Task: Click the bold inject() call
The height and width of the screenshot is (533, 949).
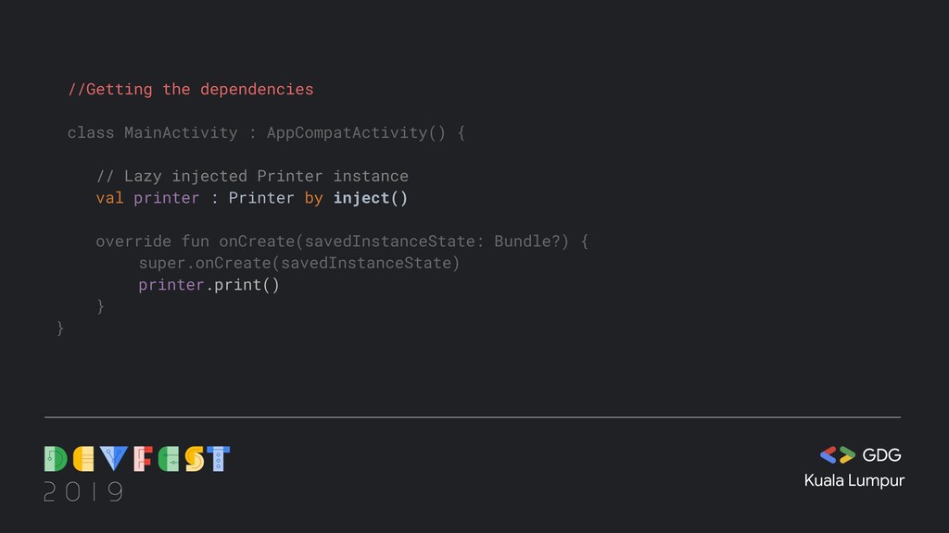Action: click(x=371, y=198)
